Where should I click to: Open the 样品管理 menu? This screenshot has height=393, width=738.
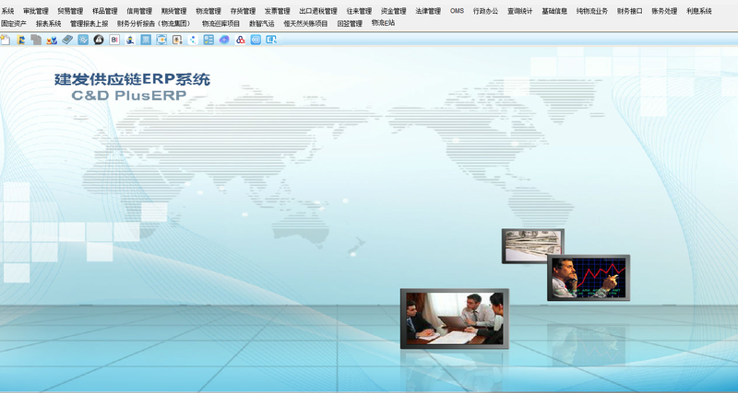[105, 11]
